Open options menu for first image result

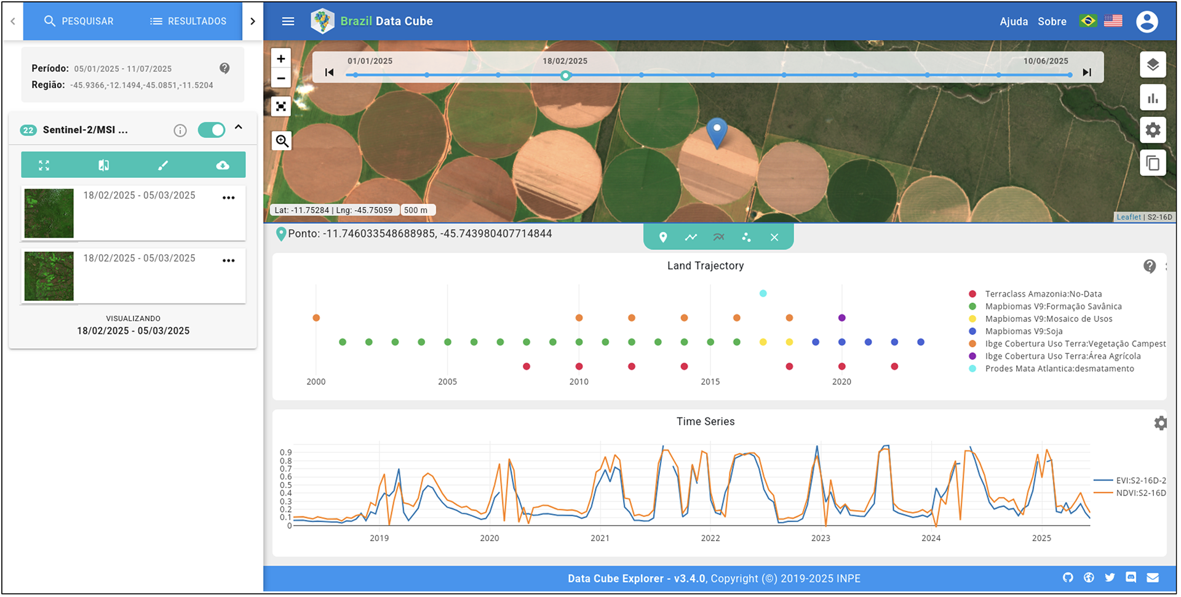pos(228,198)
